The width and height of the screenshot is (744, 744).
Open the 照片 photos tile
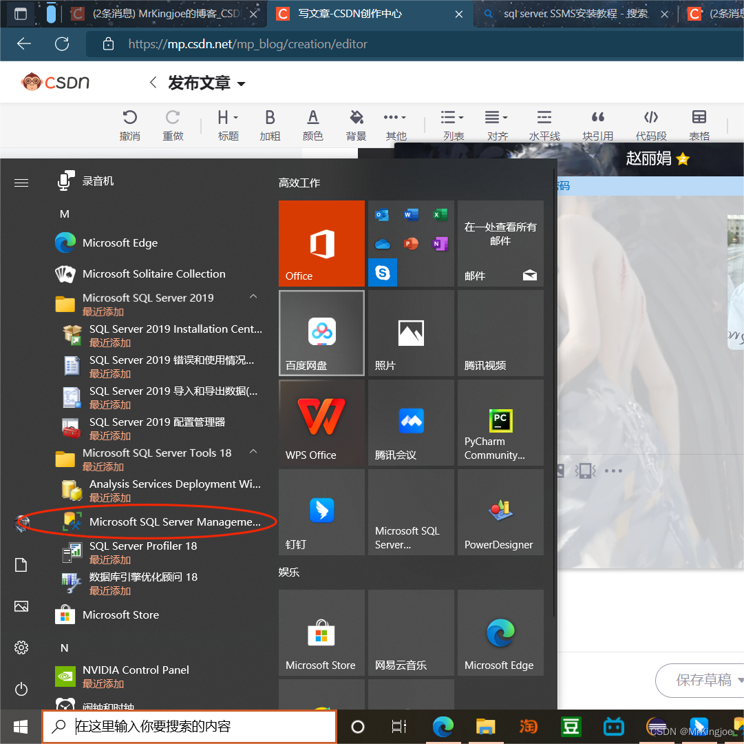pyautogui.click(x=411, y=333)
